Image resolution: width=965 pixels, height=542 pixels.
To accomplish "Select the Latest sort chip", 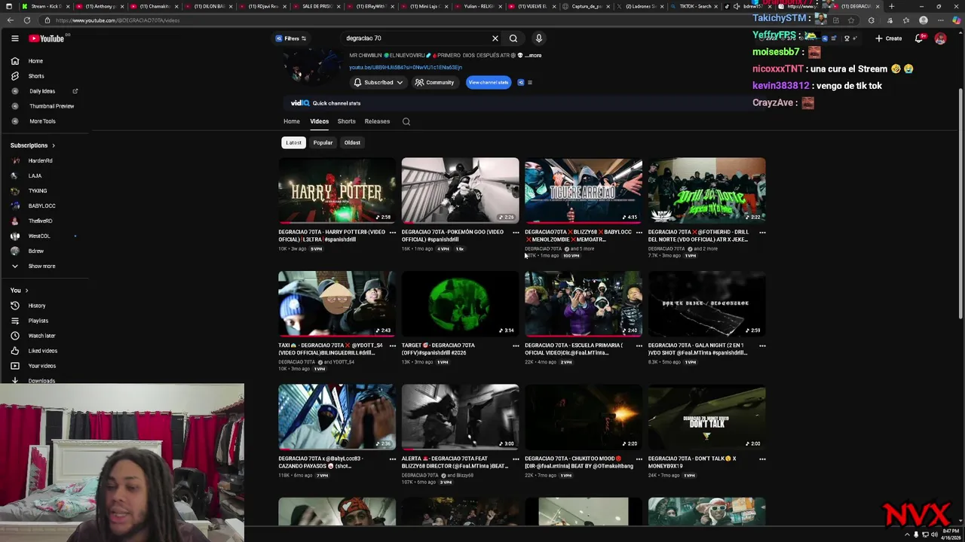I will (293, 142).
